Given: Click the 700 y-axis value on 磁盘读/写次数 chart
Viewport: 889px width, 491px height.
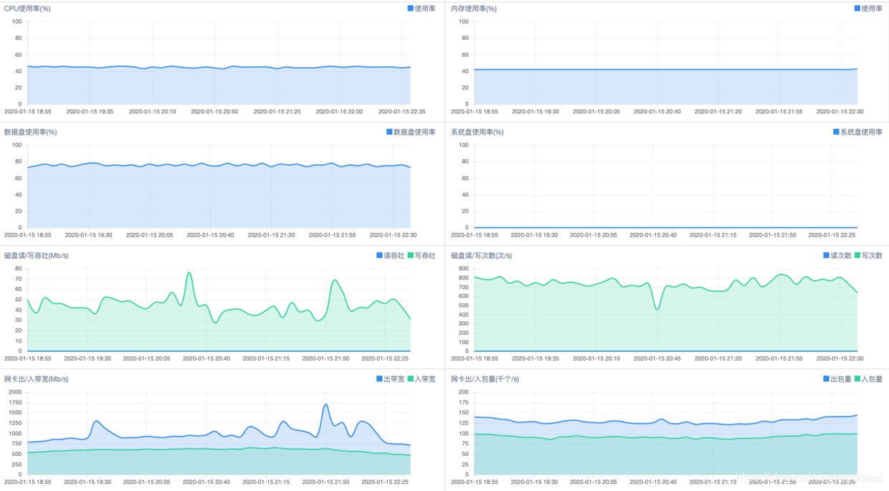Looking at the screenshot, I should pos(463,287).
